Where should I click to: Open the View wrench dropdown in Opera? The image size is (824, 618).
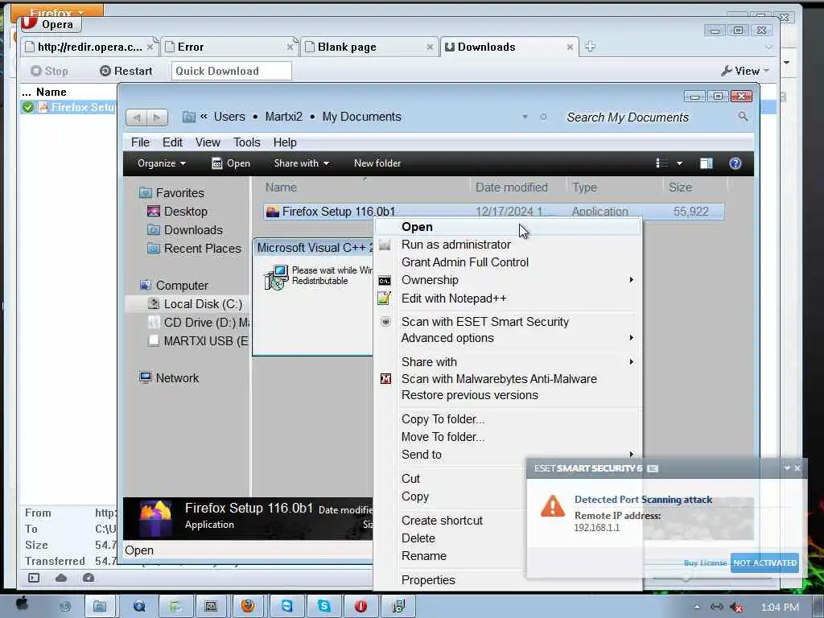click(x=745, y=71)
